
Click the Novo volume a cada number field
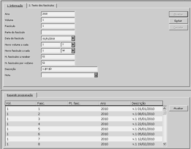click(x=51, y=45)
